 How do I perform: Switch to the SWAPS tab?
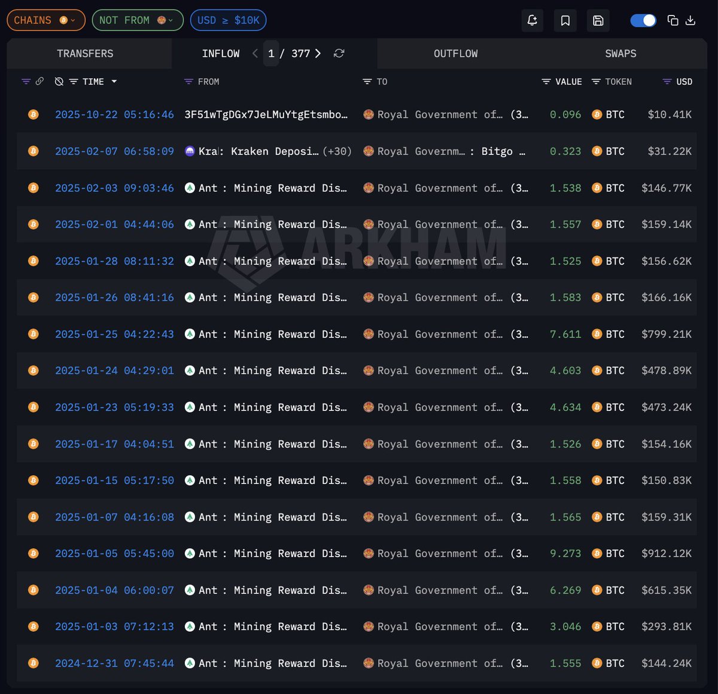point(620,54)
